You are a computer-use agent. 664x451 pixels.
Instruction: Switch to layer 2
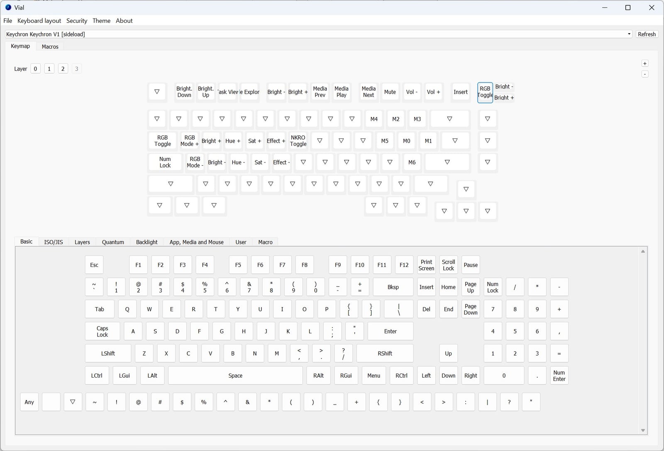tap(63, 69)
